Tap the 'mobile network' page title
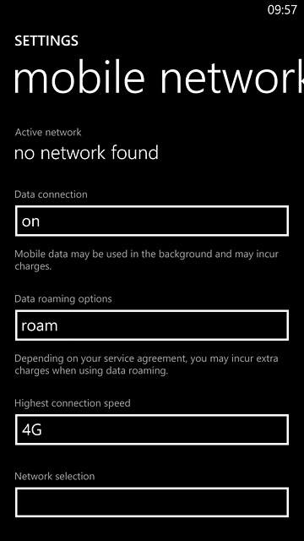Viewport: 304px width, 541px height. point(159,77)
